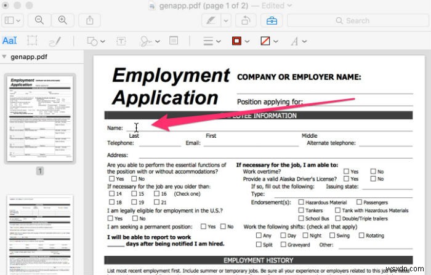Viewport: 431px width, 275px height.
Task: Check the Passengers endorsement box
Action: point(359,202)
